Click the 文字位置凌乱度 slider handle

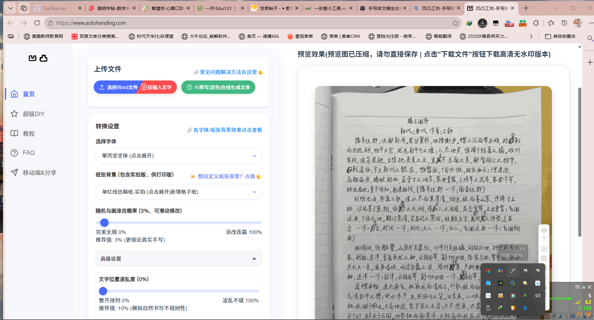103,291
